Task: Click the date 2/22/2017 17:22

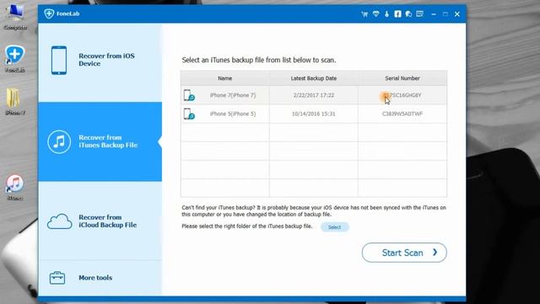Action: pos(314,95)
